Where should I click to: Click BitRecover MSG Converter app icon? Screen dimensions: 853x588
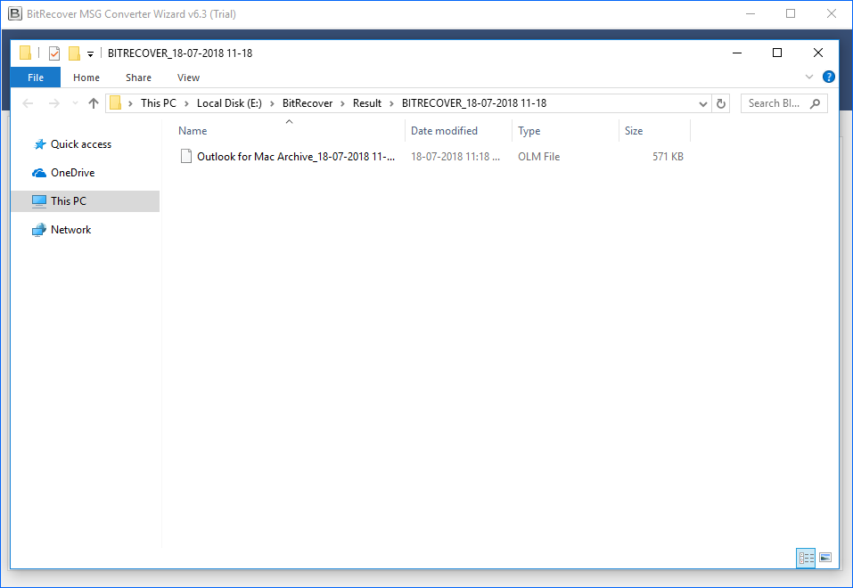click(15, 14)
